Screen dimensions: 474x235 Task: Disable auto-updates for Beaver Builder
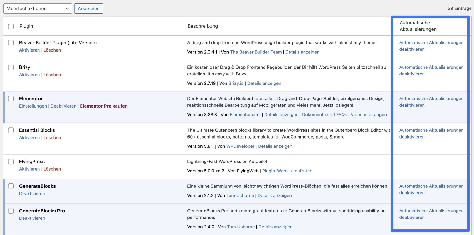coord(431,46)
